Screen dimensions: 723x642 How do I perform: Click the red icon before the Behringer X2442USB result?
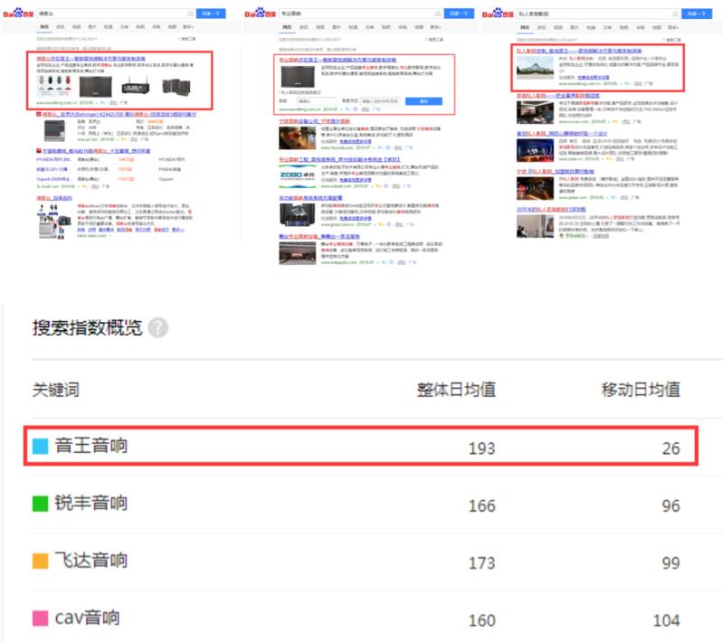[x=39, y=114]
